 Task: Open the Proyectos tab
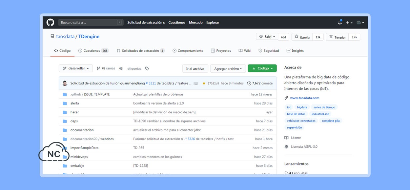point(221,51)
